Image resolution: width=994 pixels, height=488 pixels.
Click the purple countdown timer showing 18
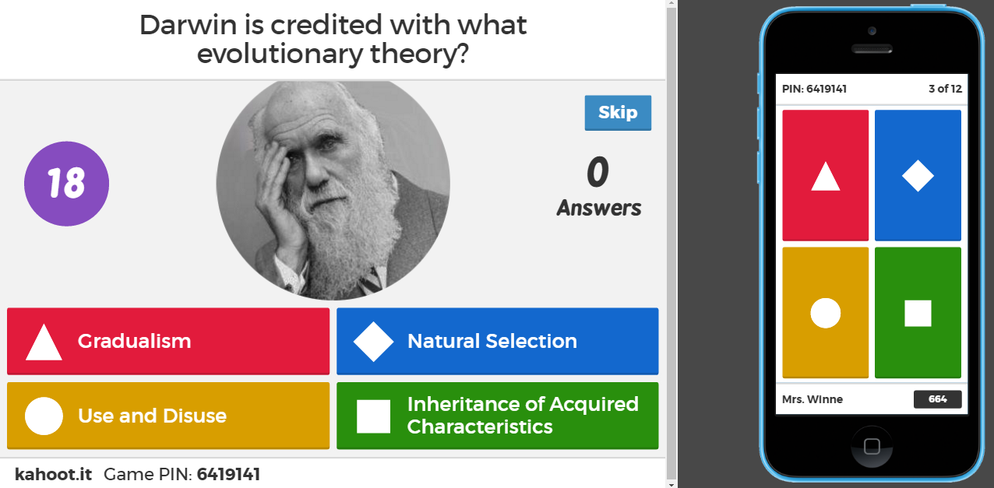pyautogui.click(x=66, y=184)
